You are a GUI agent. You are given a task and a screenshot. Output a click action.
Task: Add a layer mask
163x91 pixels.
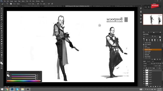click(x=151, y=86)
